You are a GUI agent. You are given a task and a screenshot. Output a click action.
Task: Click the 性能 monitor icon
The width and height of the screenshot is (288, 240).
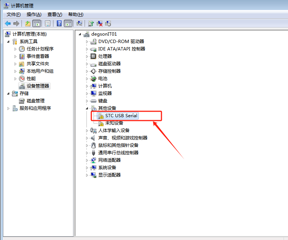coord(22,79)
